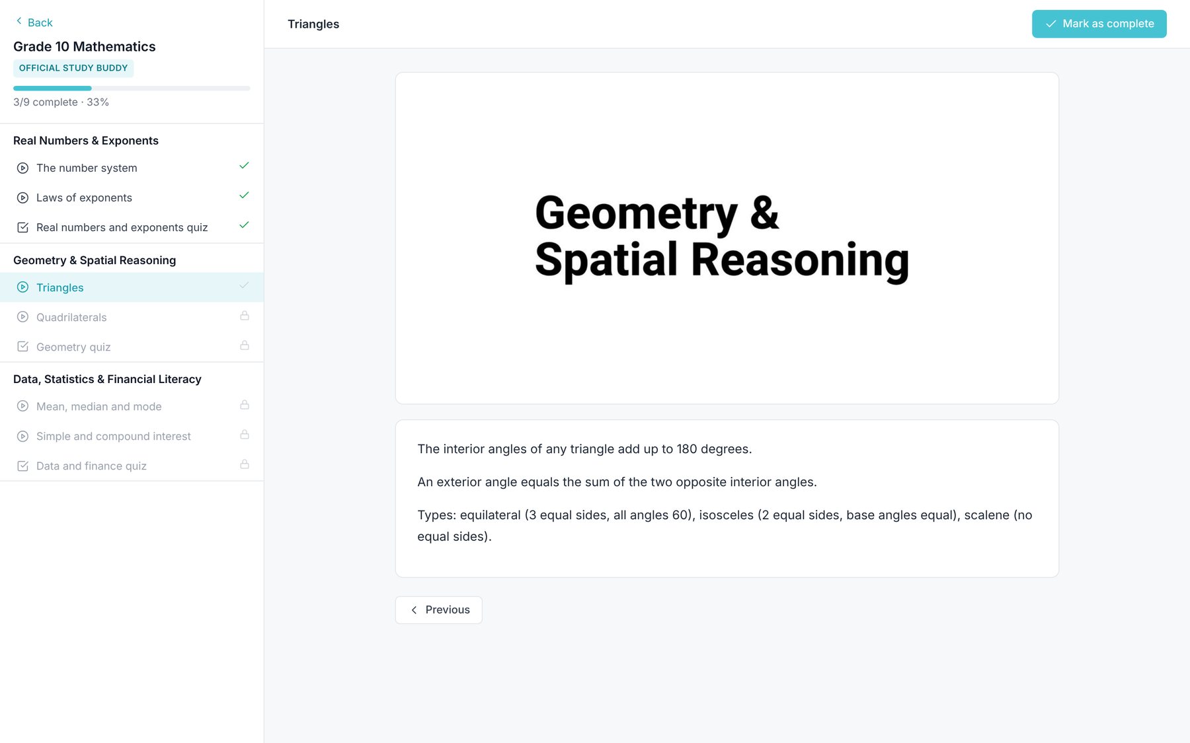Click the Back chevron arrow icon
Screen dimensions: 1190x743
tap(19, 21)
